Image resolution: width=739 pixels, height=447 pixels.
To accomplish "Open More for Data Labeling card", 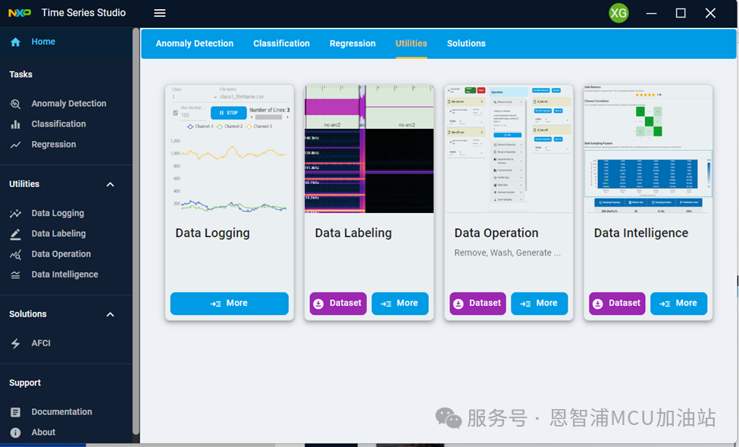I will click(399, 303).
